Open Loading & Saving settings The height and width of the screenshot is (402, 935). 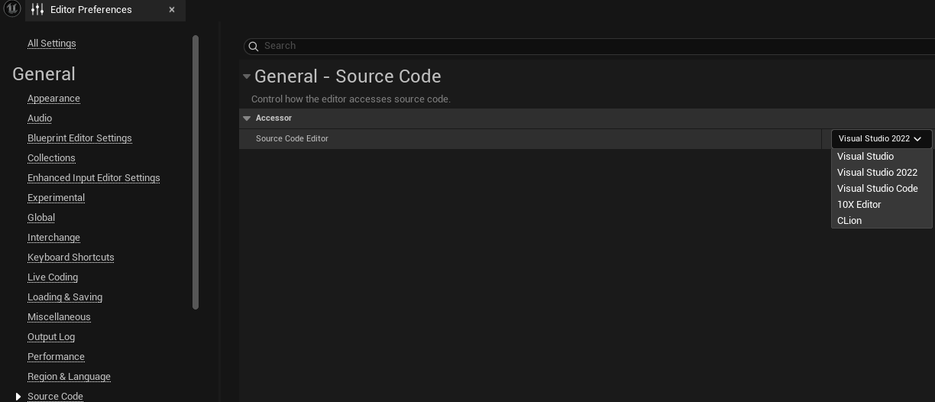65,297
